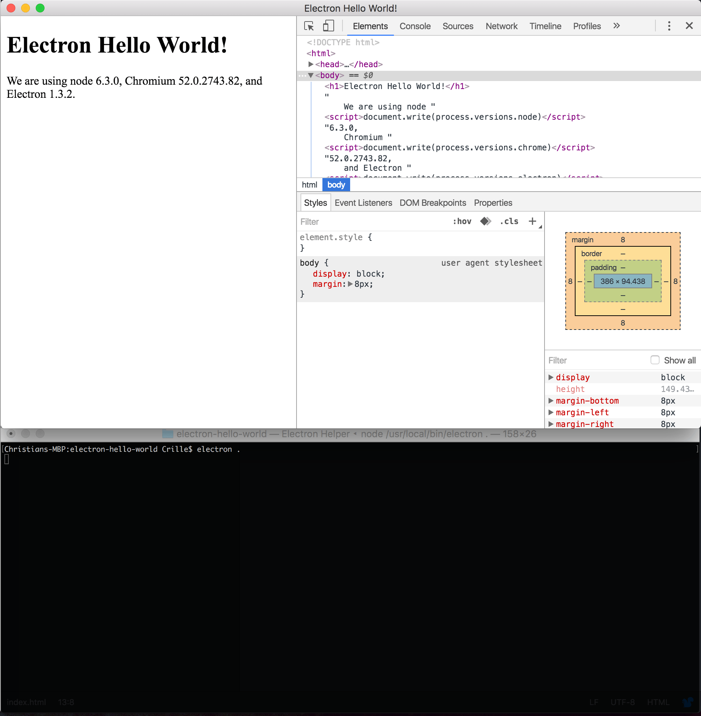Expand the head element node

[311, 64]
